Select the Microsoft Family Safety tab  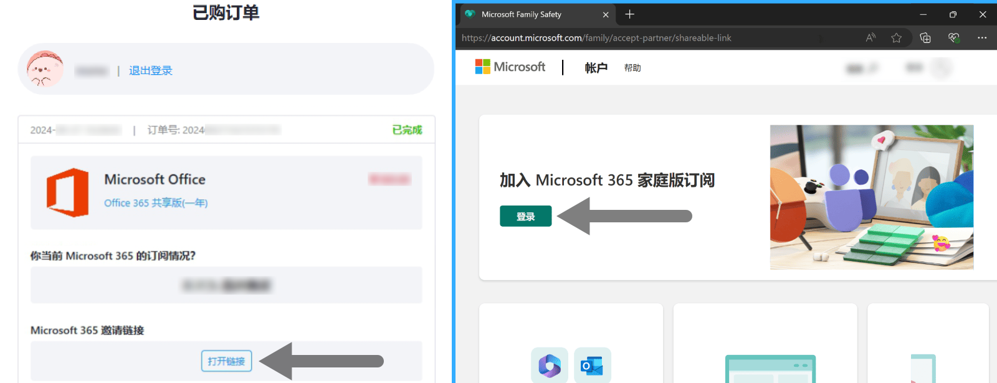[x=536, y=14]
